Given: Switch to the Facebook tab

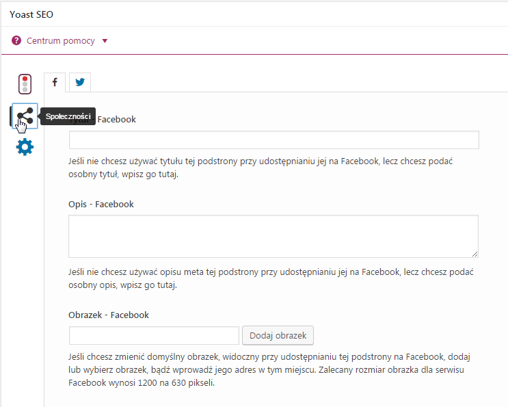Looking at the screenshot, I should (x=55, y=82).
